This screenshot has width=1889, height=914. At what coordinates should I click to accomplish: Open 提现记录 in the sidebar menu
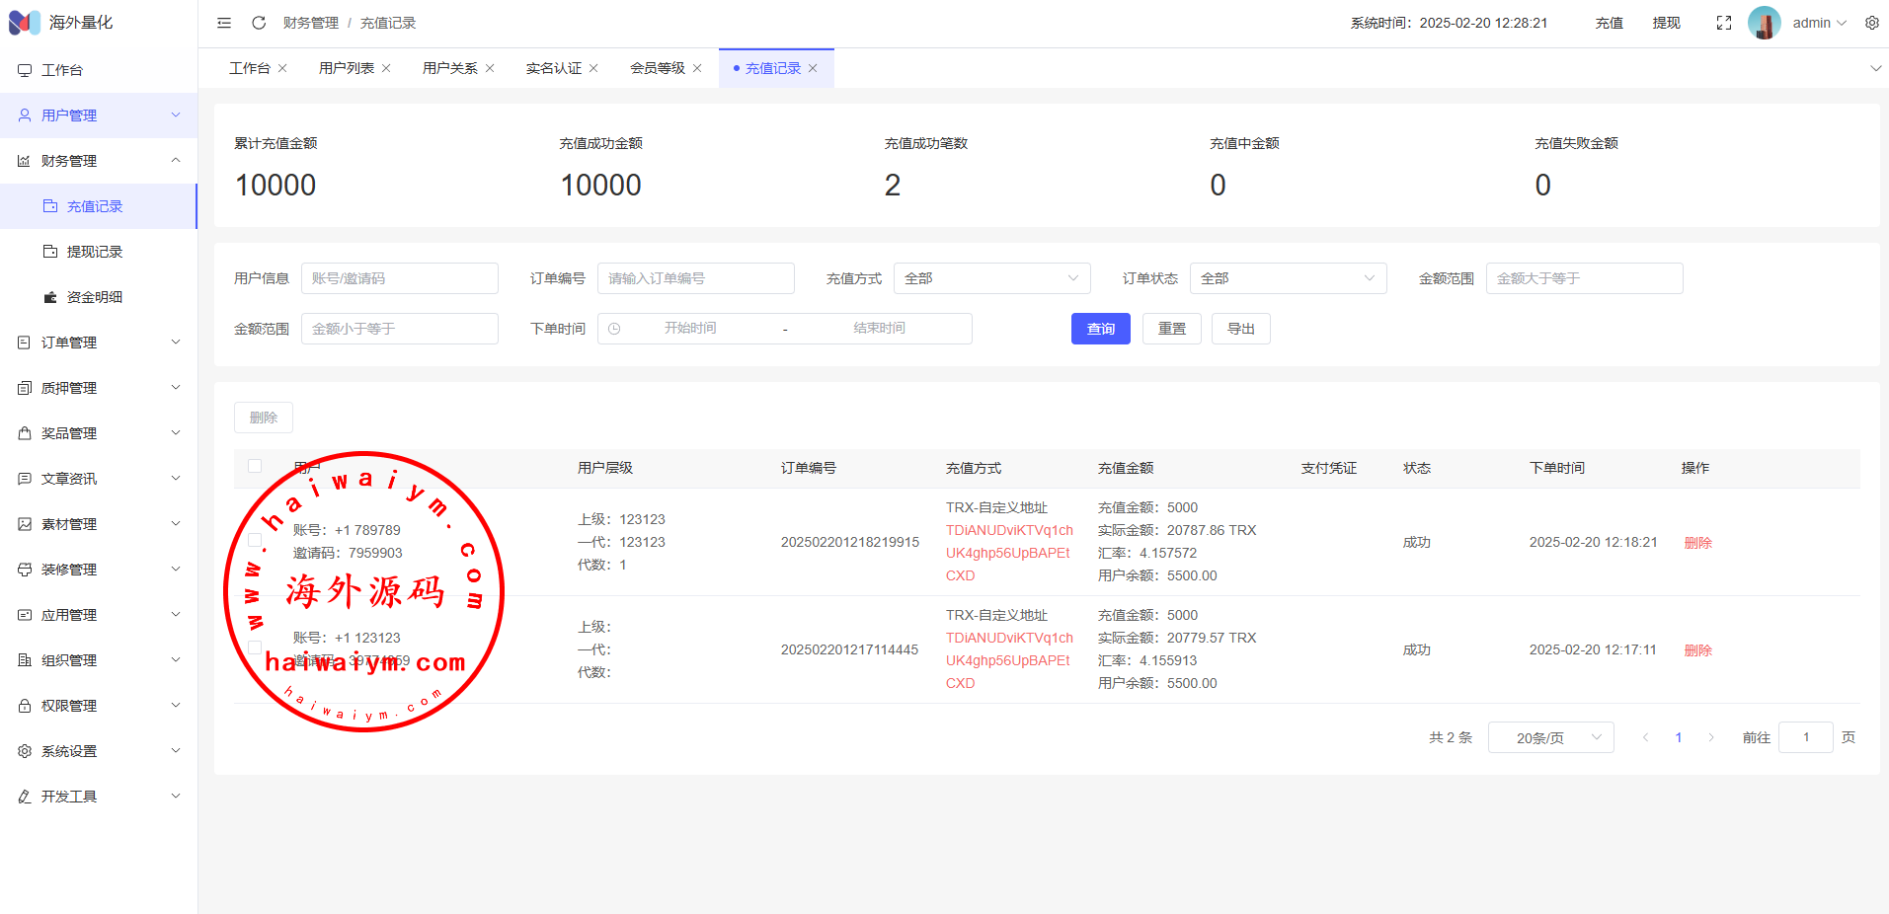(x=94, y=252)
